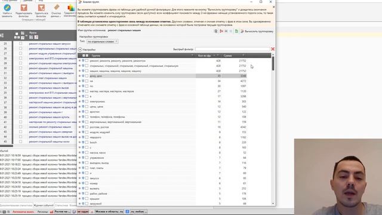Click the group list vertical scrollbar

(273, 64)
